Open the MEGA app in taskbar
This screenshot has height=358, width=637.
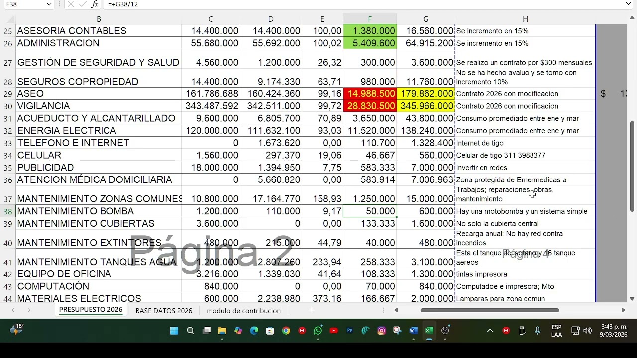(302, 331)
